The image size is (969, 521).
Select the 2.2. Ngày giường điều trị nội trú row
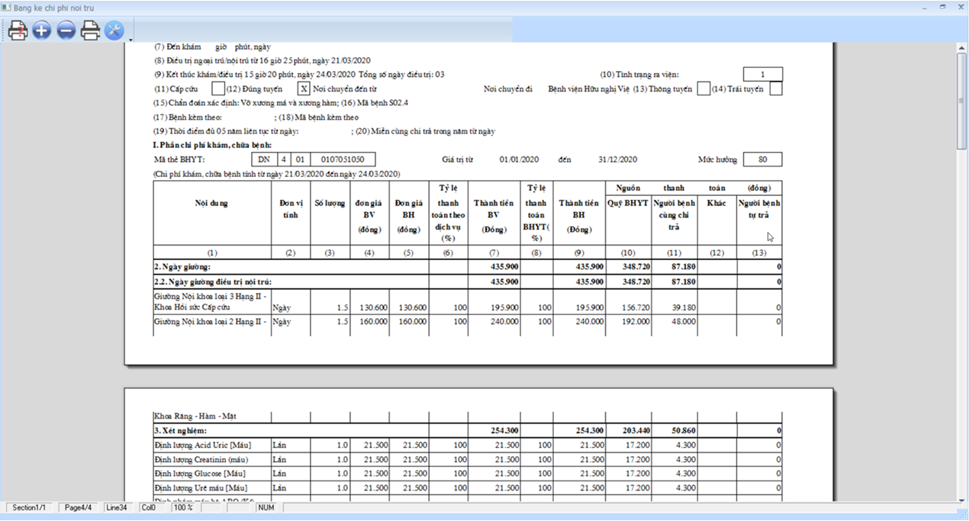coord(468,281)
